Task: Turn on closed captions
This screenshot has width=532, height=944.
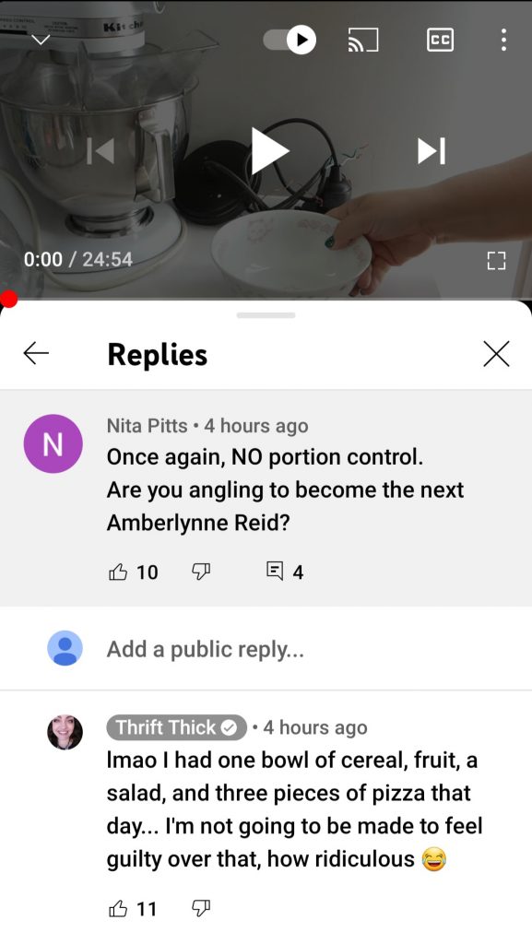Action: (440, 40)
